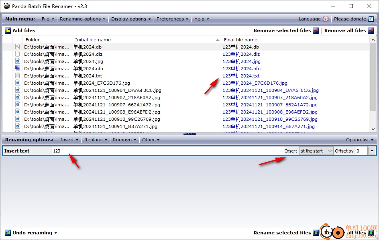Image resolution: width=379 pixels, height=240 pixels.
Task: Click the Please donate pound icon
Action: (371, 19)
